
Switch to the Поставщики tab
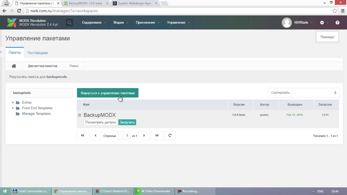(37, 53)
